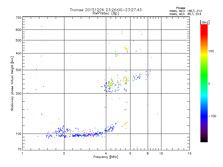Click the 'Phases' statistics heading

click(180, 8)
